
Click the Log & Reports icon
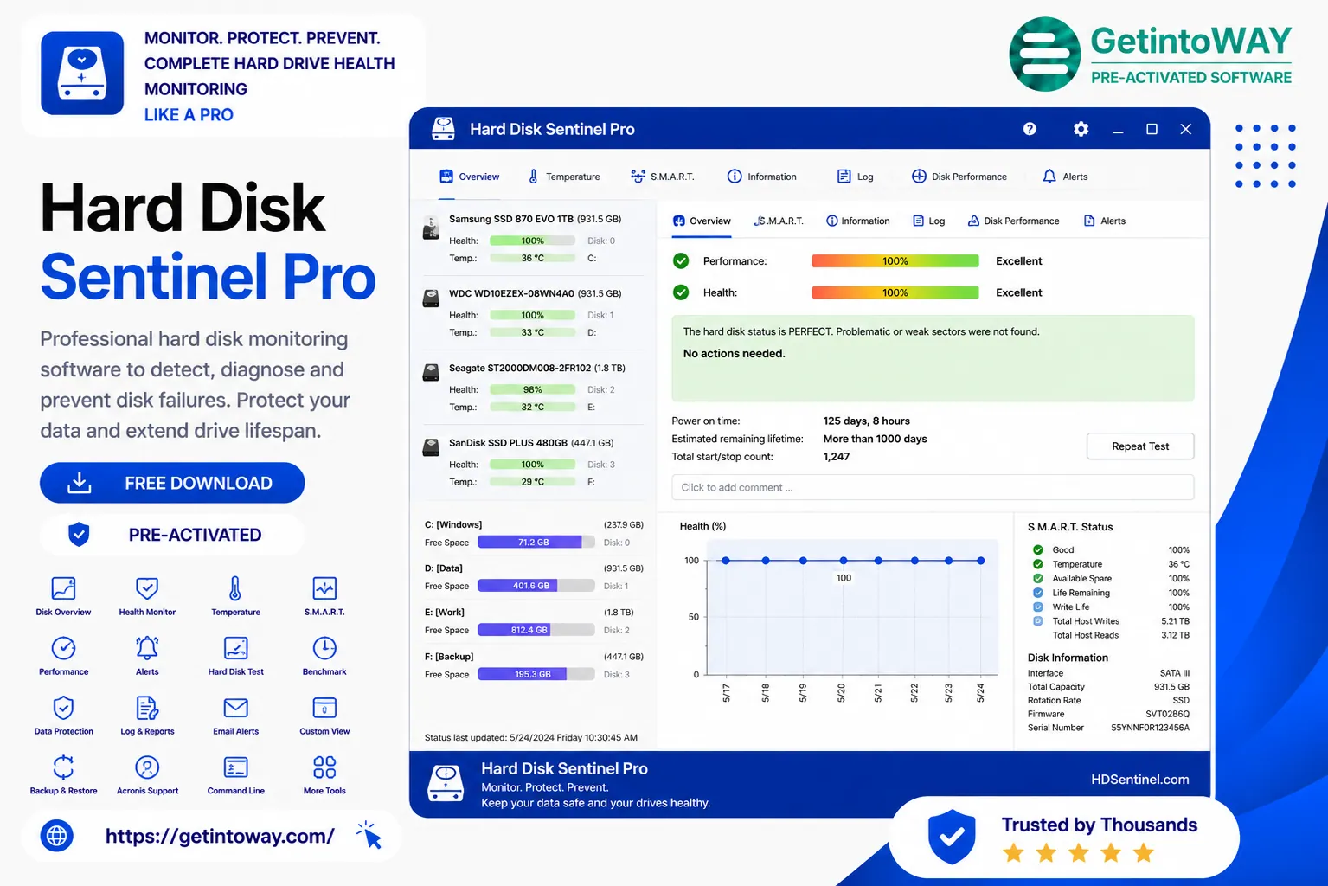pos(147,708)
